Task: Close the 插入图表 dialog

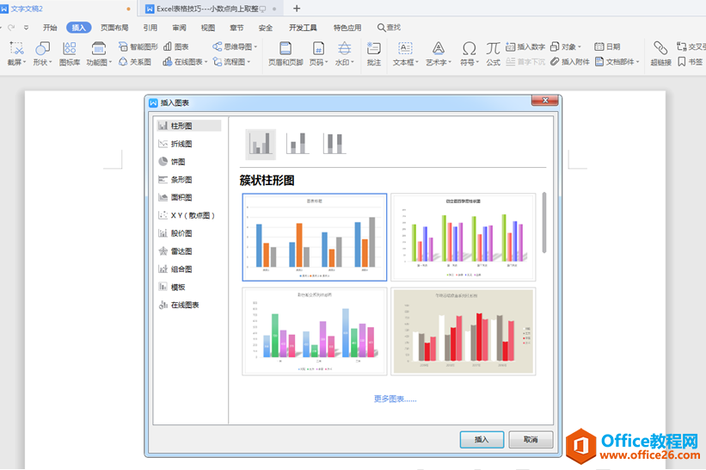Action: point(545,100)
